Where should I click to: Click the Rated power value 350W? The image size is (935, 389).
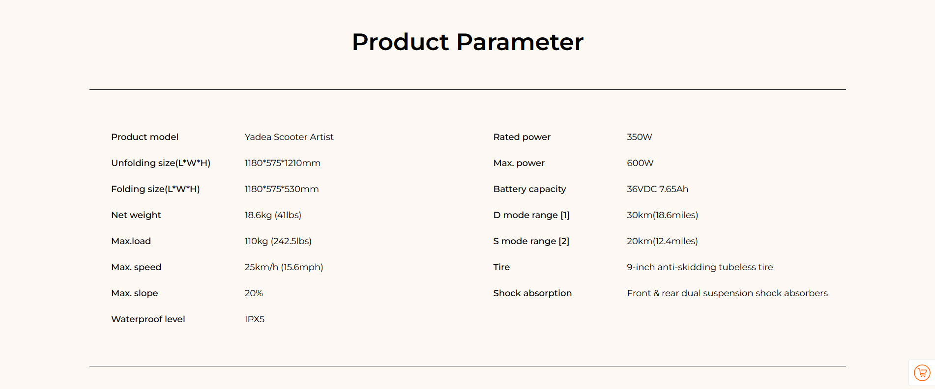(x=639, y=137)
